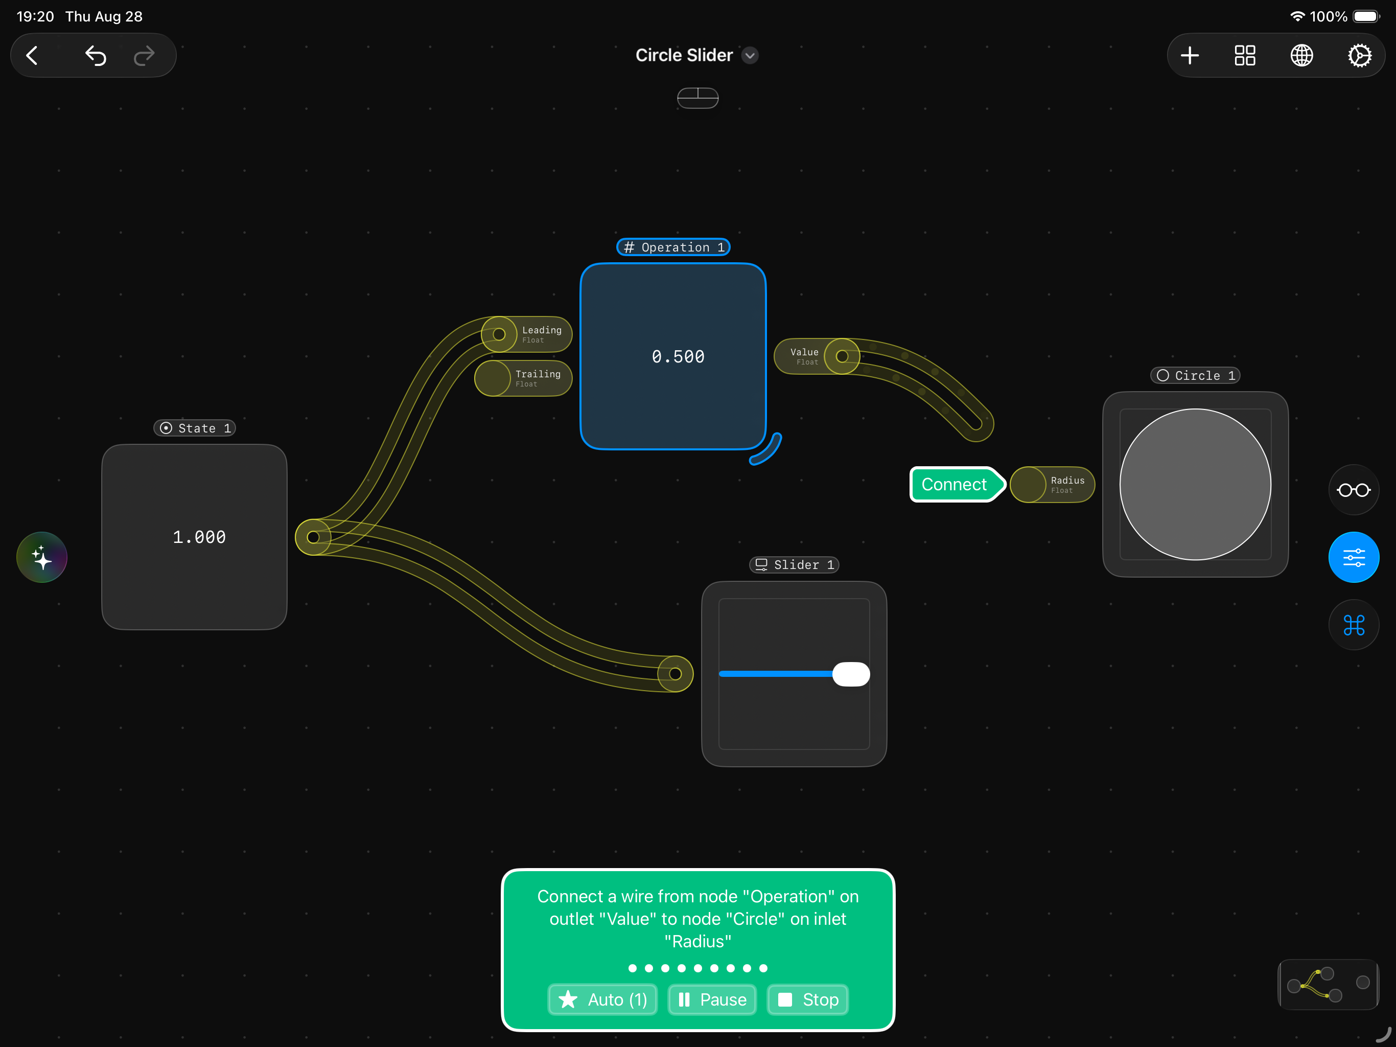Click the Connect hint label
The image size is (1396, 1047).
954,484
